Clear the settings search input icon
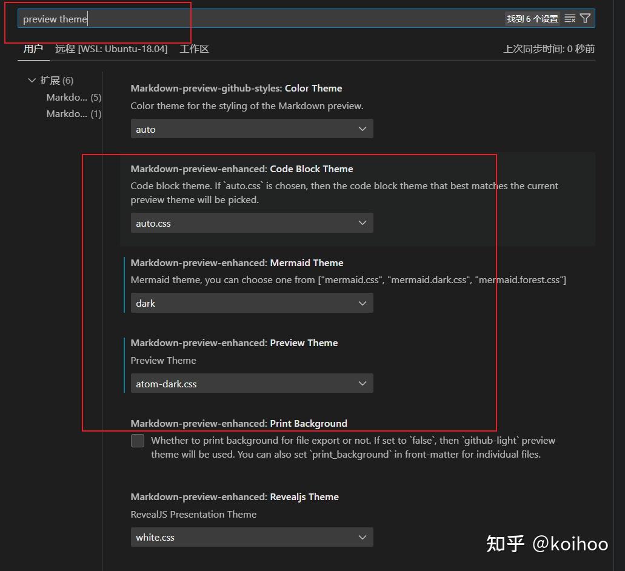 (570, 19)
